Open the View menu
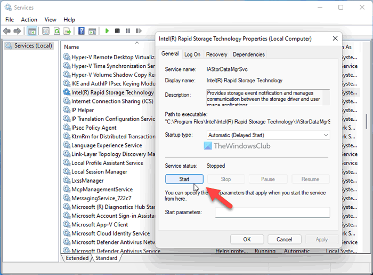373x275 pixels. pos(51,20)
